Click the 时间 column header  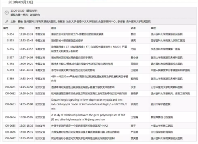[22, 28]
